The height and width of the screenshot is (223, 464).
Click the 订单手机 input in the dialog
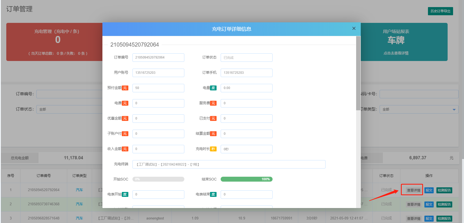[x=246, y=73]
